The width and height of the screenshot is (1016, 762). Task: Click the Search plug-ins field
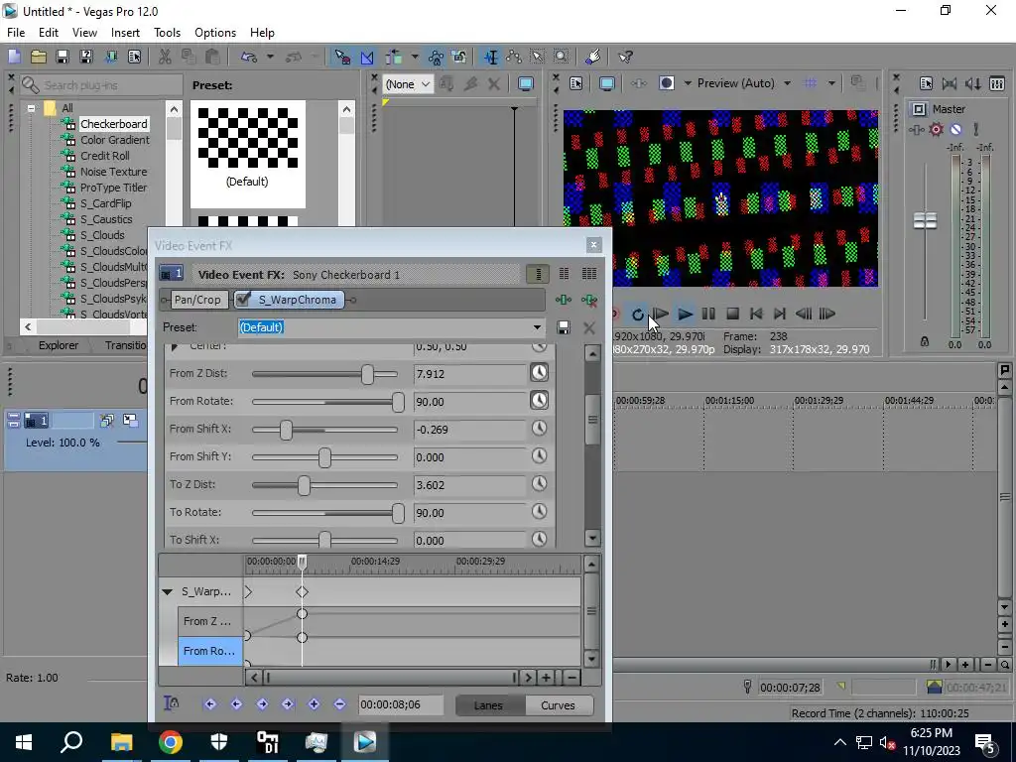click(x=101, y=85)
